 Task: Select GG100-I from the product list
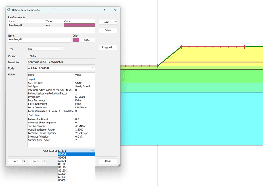[x=76, y=164]
